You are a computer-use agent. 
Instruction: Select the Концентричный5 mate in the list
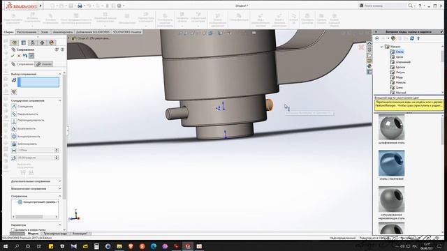(38, 201)
